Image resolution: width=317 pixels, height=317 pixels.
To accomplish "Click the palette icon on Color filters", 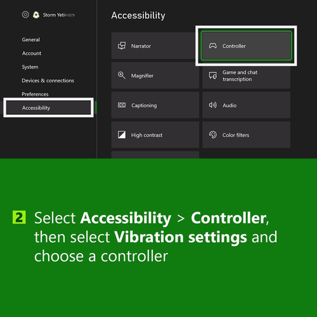I will pyautogui.click(x=213, y=134).
